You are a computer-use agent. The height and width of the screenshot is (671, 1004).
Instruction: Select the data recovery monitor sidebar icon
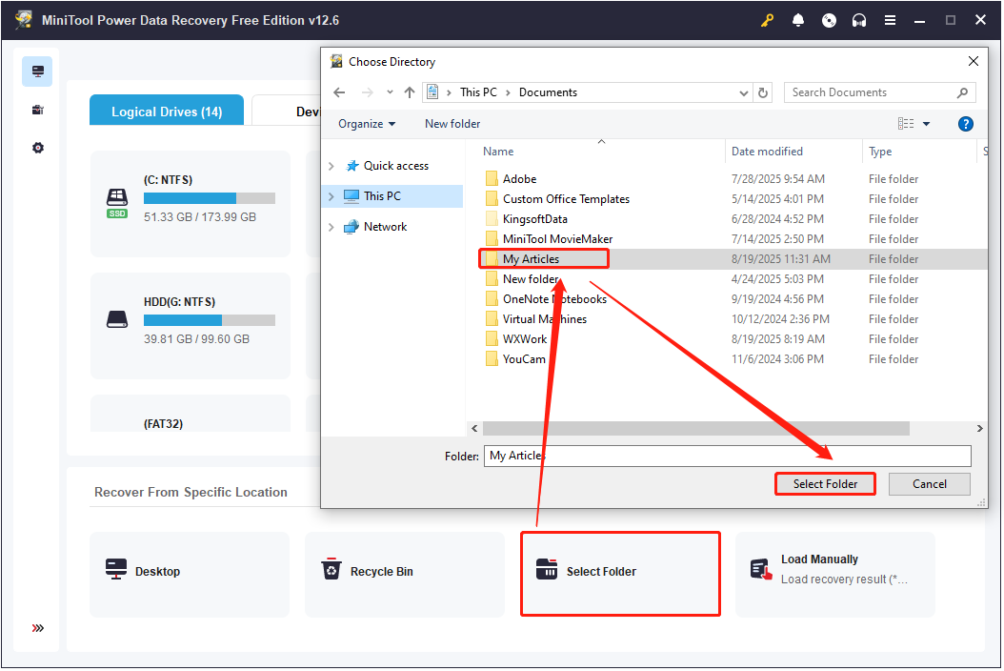point(37,71)
